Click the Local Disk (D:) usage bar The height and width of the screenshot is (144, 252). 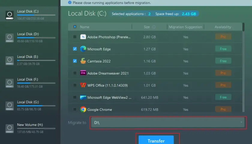coord(36,38)
